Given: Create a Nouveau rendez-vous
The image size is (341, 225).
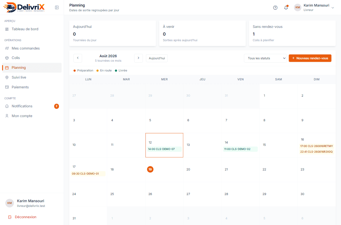Looking at the screenshot, I should tap(310, 58).
